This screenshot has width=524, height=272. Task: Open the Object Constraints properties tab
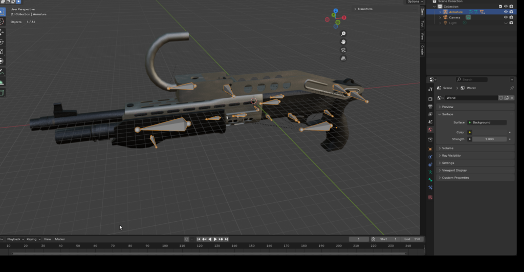pos(430,164)
